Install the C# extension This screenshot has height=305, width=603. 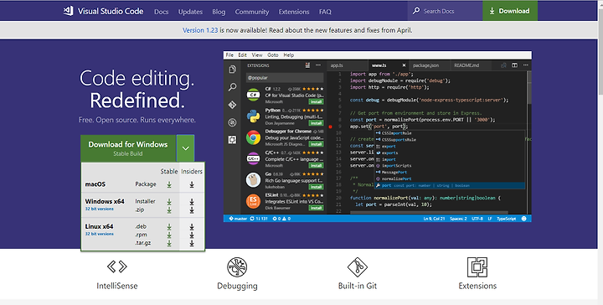(x=316, y=102)
